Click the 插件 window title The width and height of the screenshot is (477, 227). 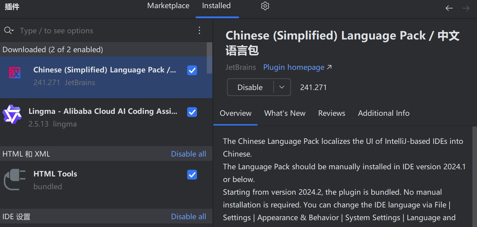(x=12, y=7)
